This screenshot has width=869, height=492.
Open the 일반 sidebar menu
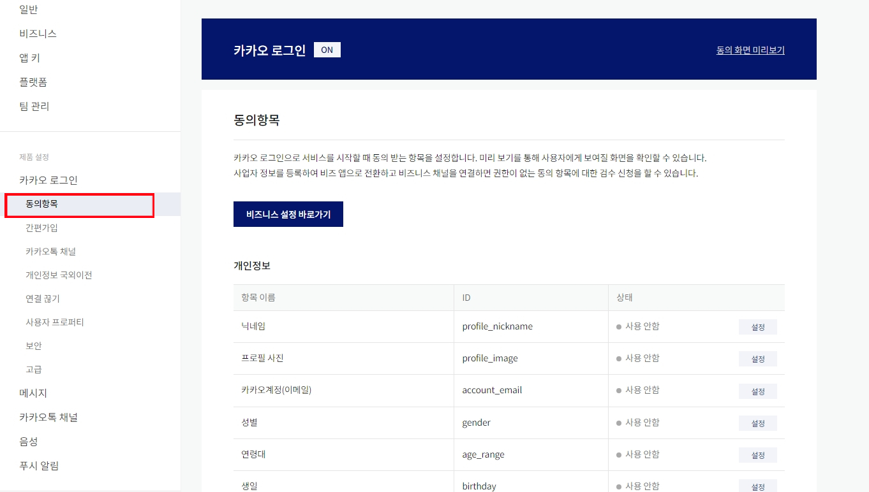tap(29, 10)
